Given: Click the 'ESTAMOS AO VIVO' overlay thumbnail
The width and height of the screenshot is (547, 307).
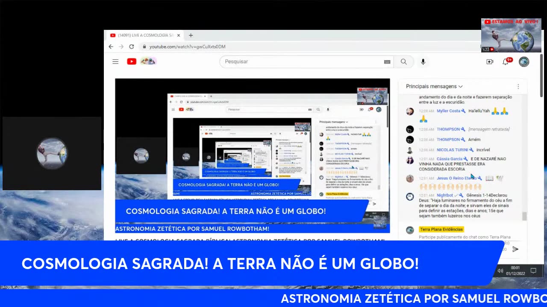Looking at the screenshot, I should pos(511,35).
